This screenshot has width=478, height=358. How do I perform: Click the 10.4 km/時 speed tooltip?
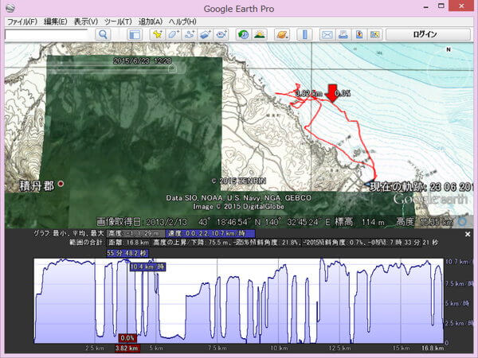coord(147,267)
